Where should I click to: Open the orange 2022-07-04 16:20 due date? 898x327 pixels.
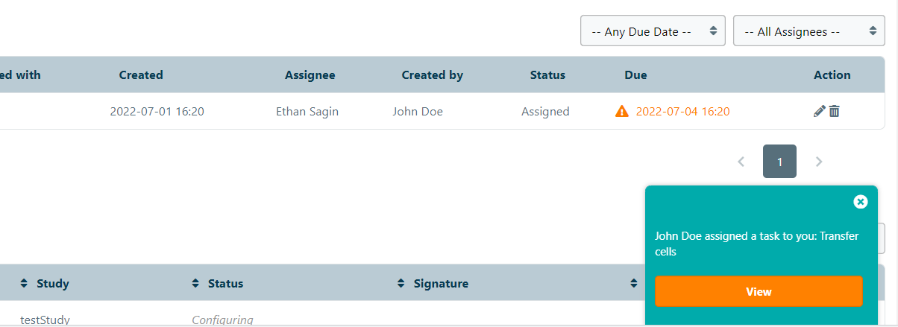(x=682, y=112)
